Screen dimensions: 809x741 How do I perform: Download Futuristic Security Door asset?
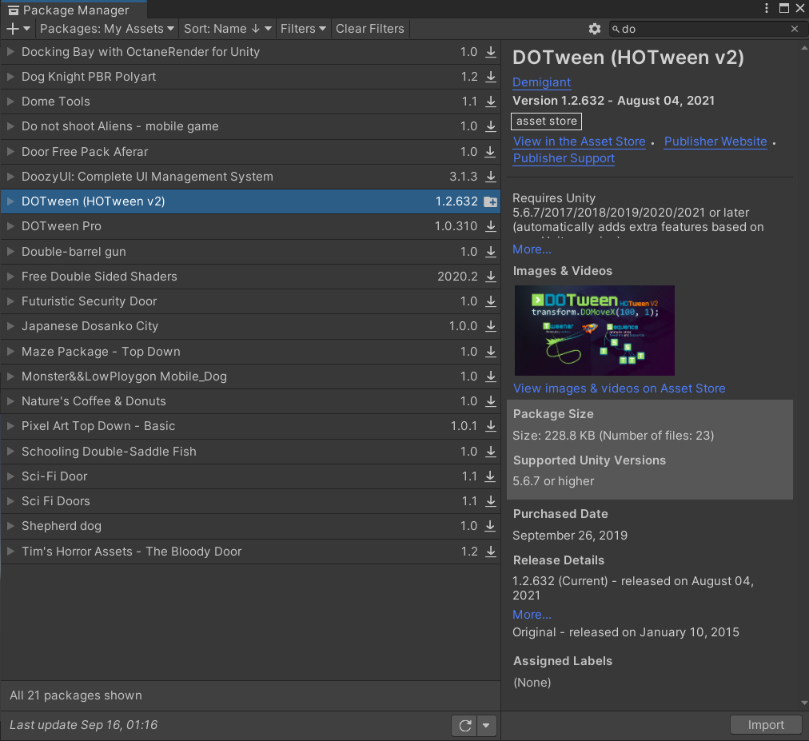[x=491, y=301]
